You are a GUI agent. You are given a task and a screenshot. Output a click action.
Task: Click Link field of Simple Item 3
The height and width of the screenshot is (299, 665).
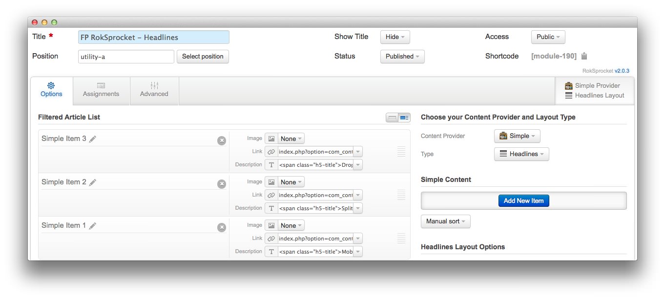315,152
